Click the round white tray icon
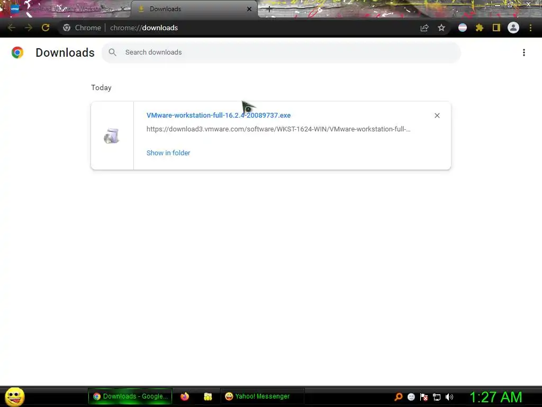542x407 pixels. tap(411, 397)
